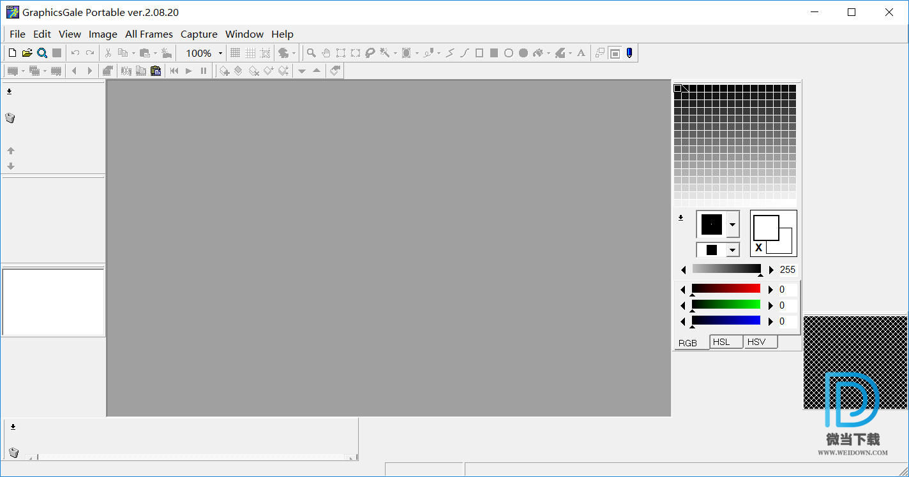Play the animation

[189, 71]
